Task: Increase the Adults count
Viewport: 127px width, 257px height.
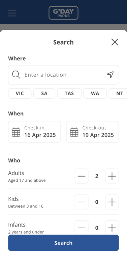Action: (112, 176)
